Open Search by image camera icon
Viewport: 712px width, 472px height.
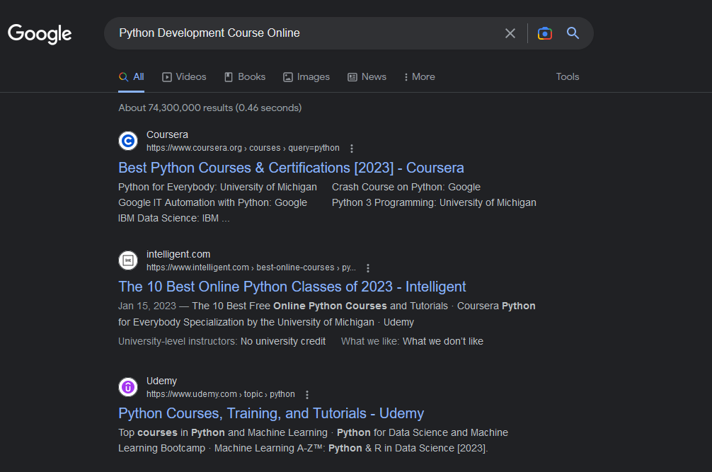[x=544, y=33]
